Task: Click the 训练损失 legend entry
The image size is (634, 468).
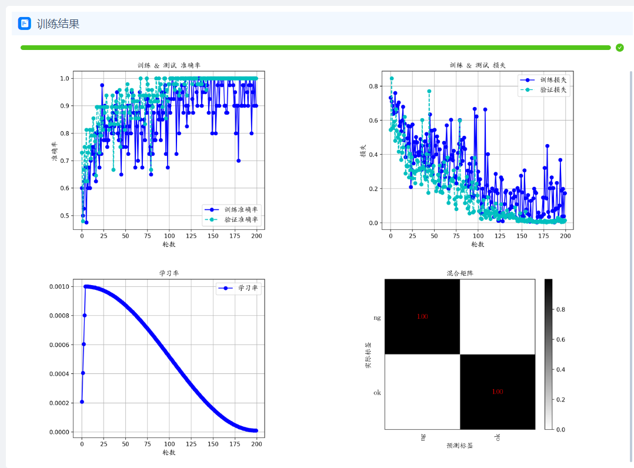Action: (x=544, y=79)
